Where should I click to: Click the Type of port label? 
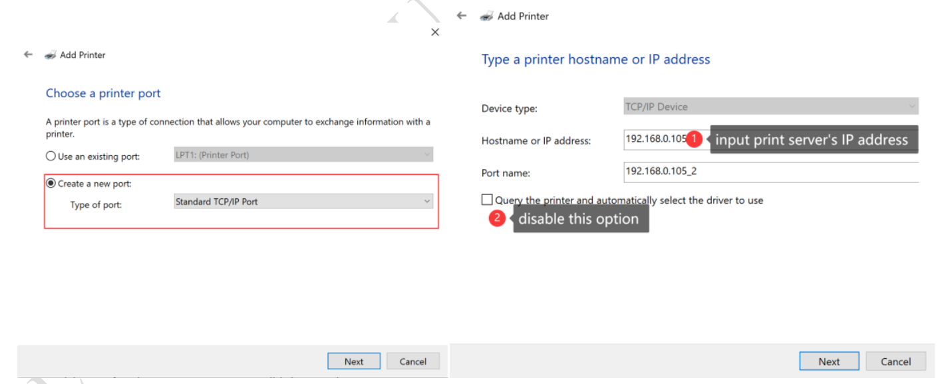point(96,205)
